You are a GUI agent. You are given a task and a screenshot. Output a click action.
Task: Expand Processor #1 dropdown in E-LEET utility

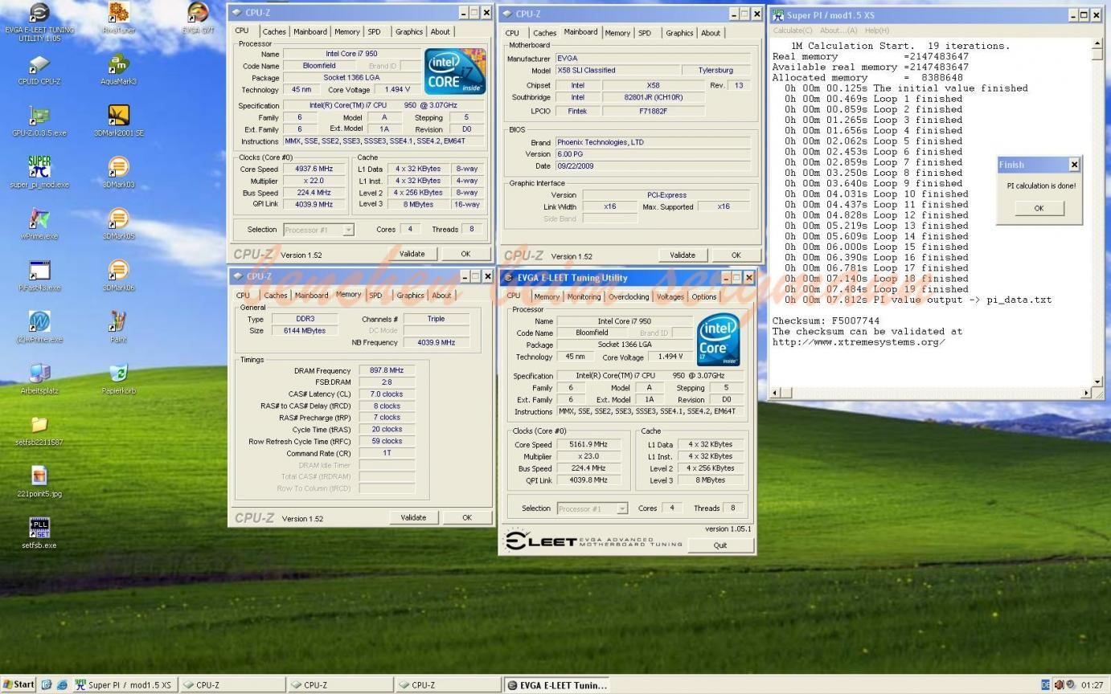click(x=621, y=508)
